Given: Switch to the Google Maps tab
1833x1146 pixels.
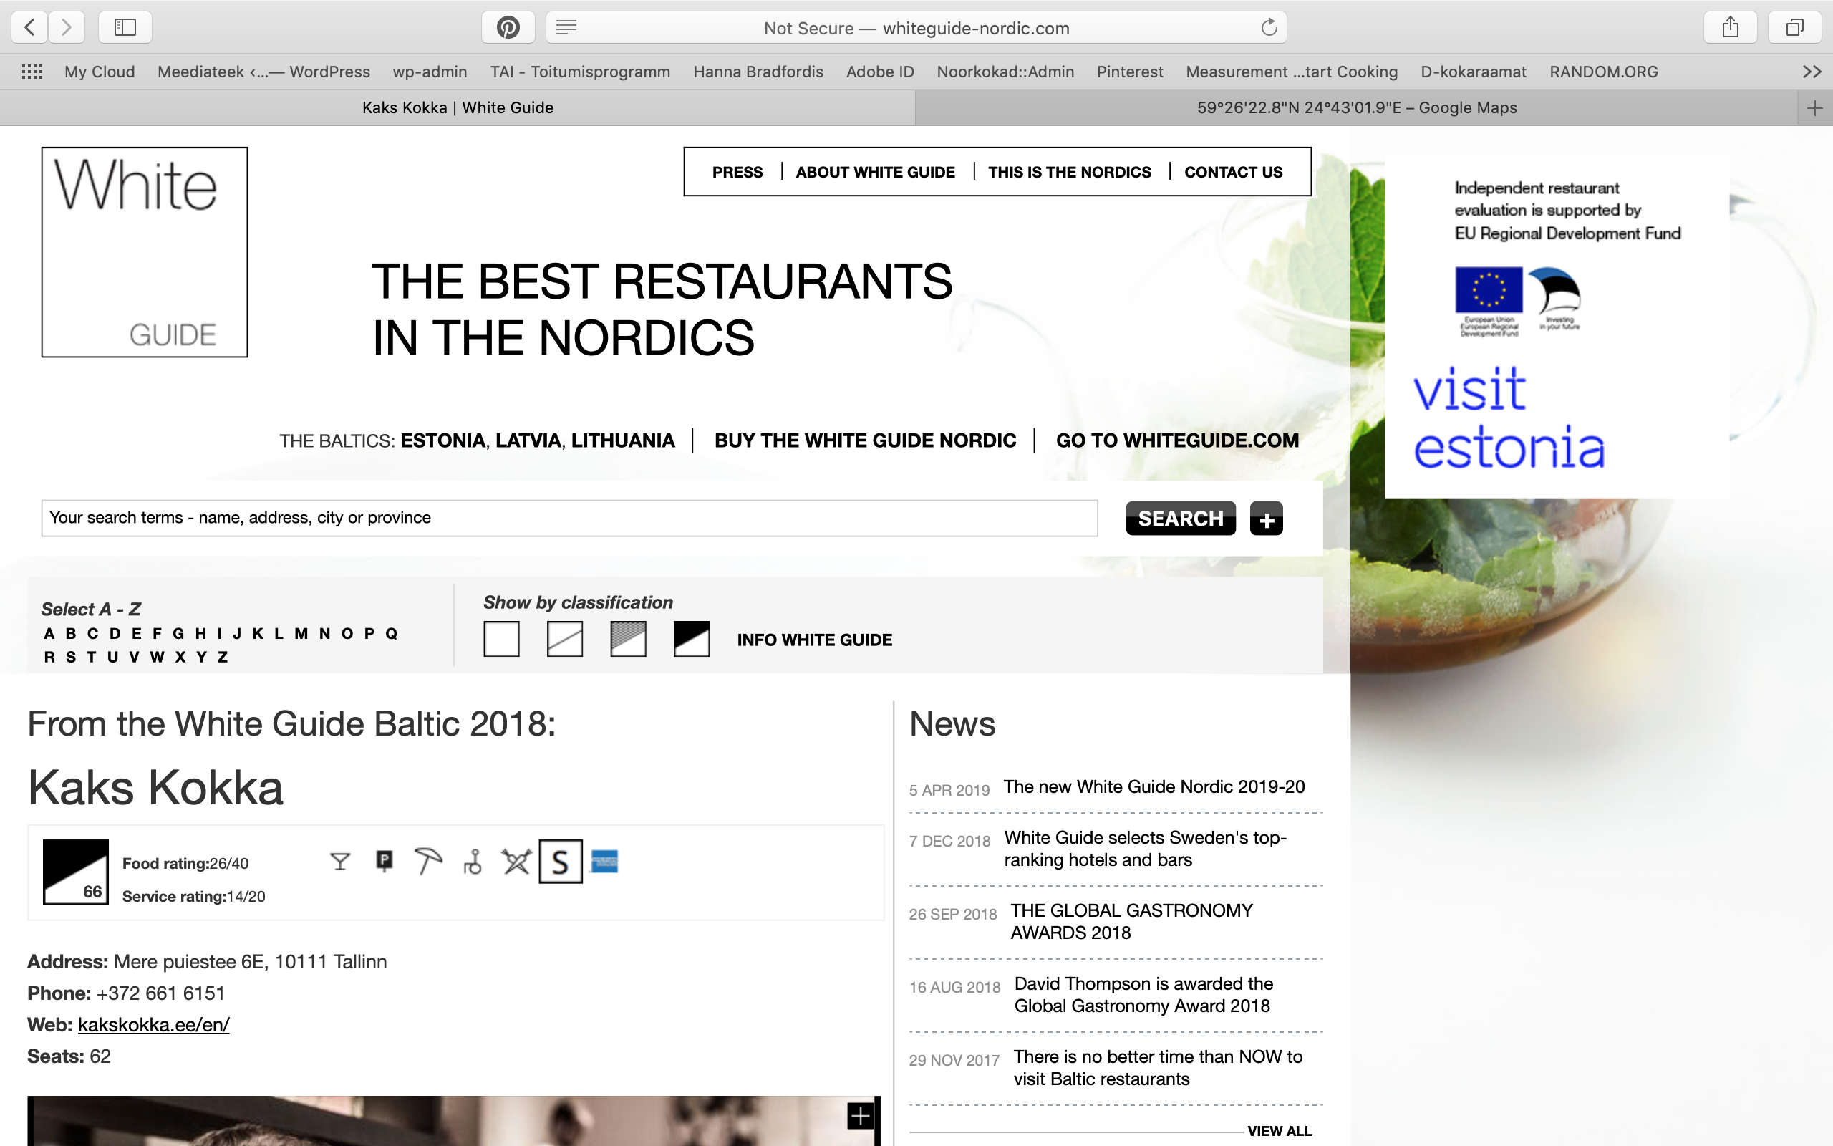Looking at the screenshot, I should point(1356,107).
